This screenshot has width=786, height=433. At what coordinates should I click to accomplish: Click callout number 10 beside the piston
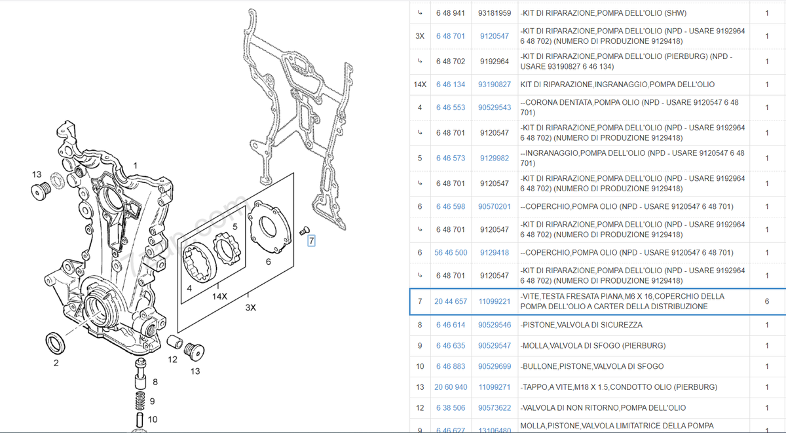153,419
